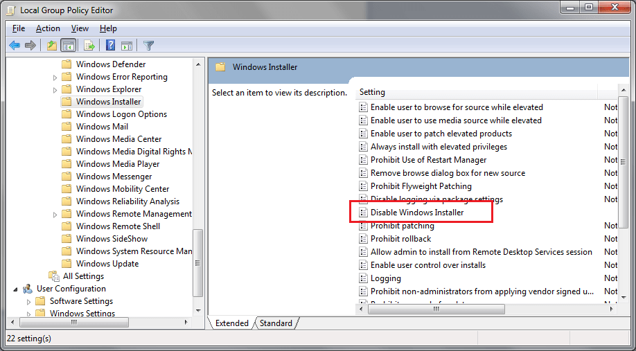
Task: Select Windows Installer in the tree
Action: click(x=108, y=101)
